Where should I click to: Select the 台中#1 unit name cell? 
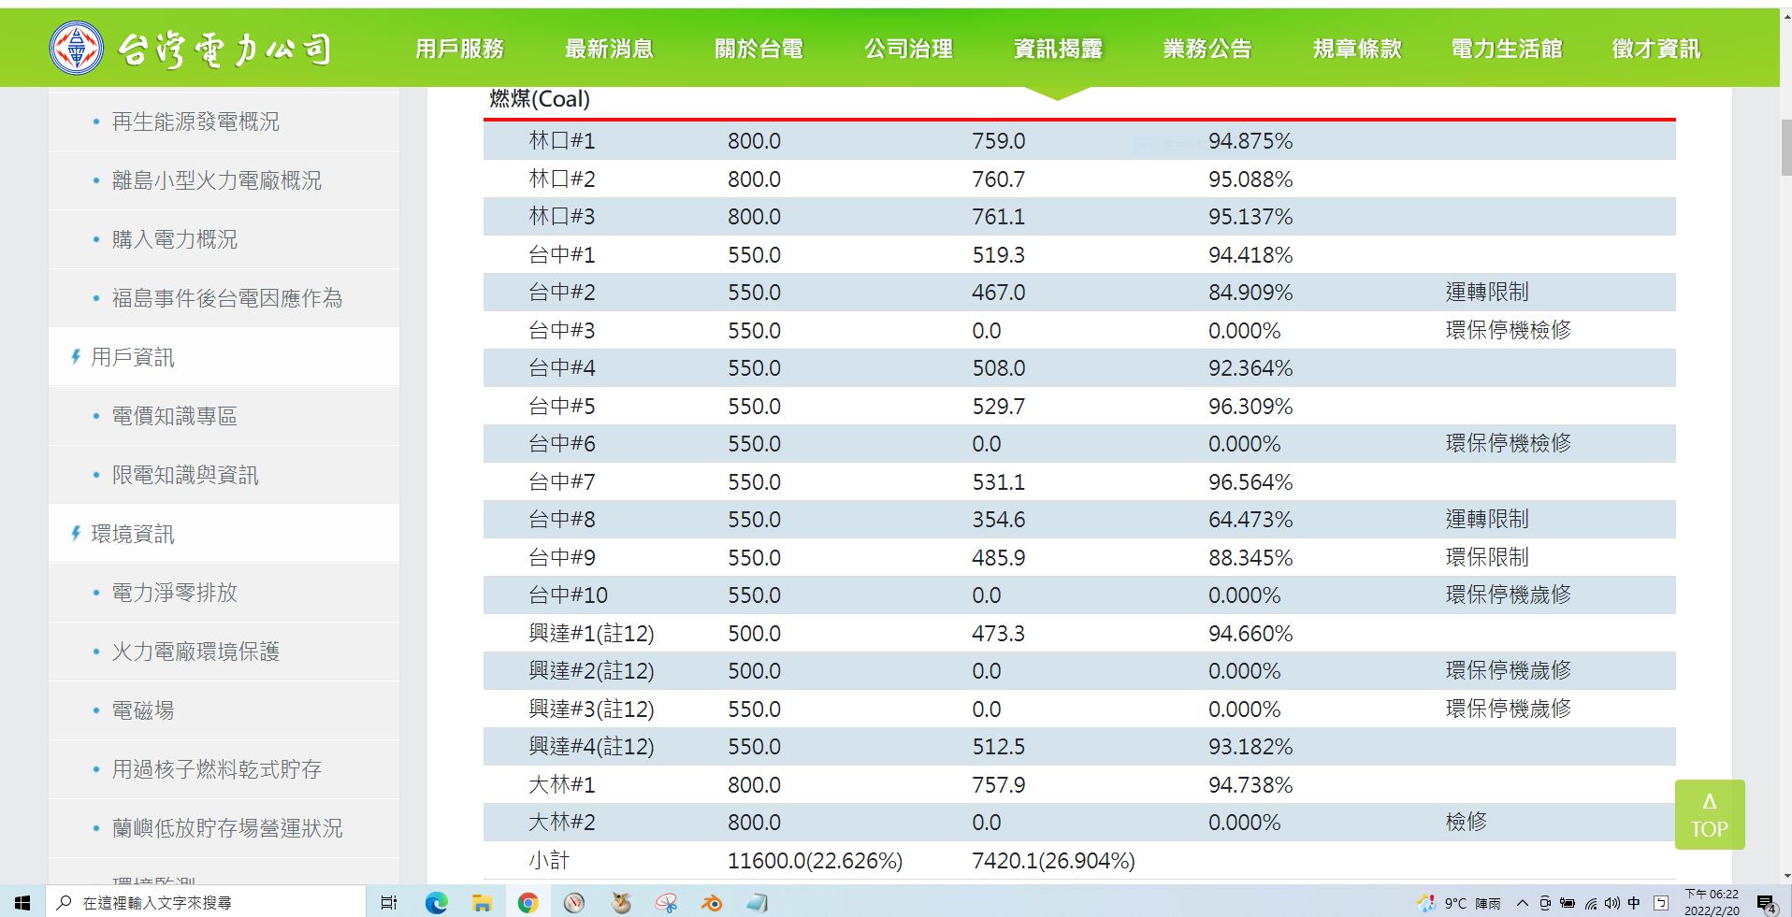pos(562,254)
